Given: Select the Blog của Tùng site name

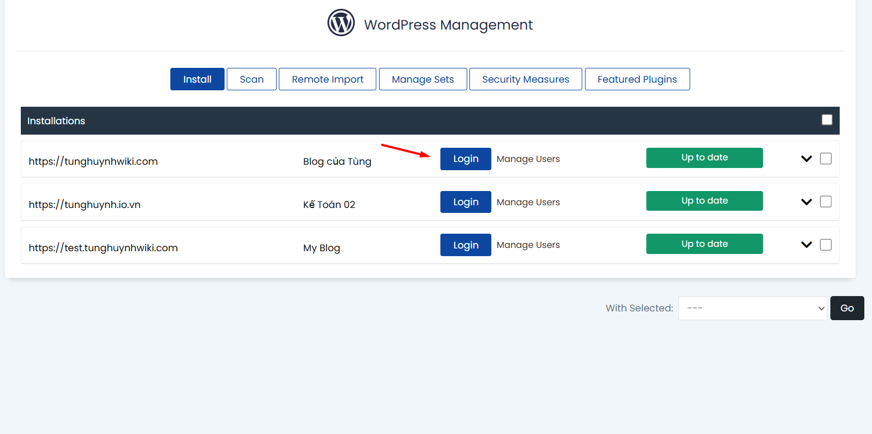Looking at the screenshot, I should point(337,161).
